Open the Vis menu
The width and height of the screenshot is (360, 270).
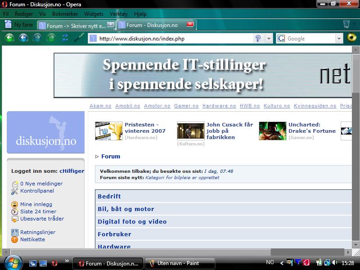(42, 14)
